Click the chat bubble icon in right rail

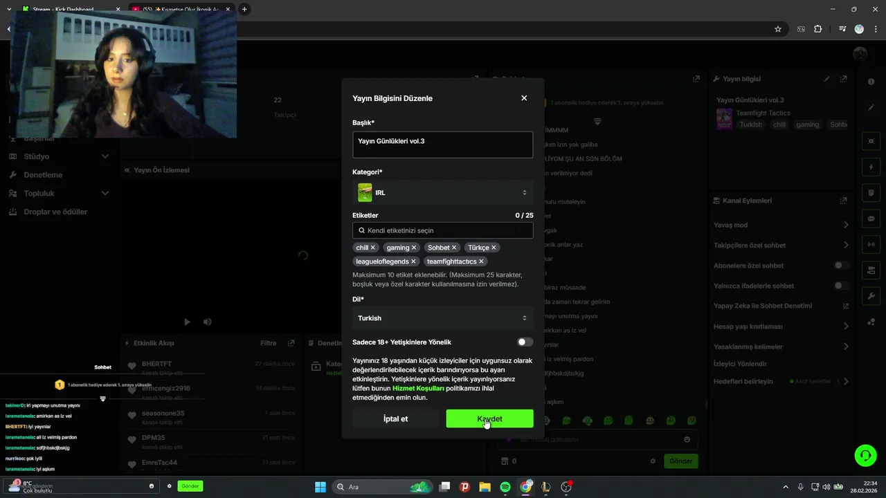tap(871, 218)
